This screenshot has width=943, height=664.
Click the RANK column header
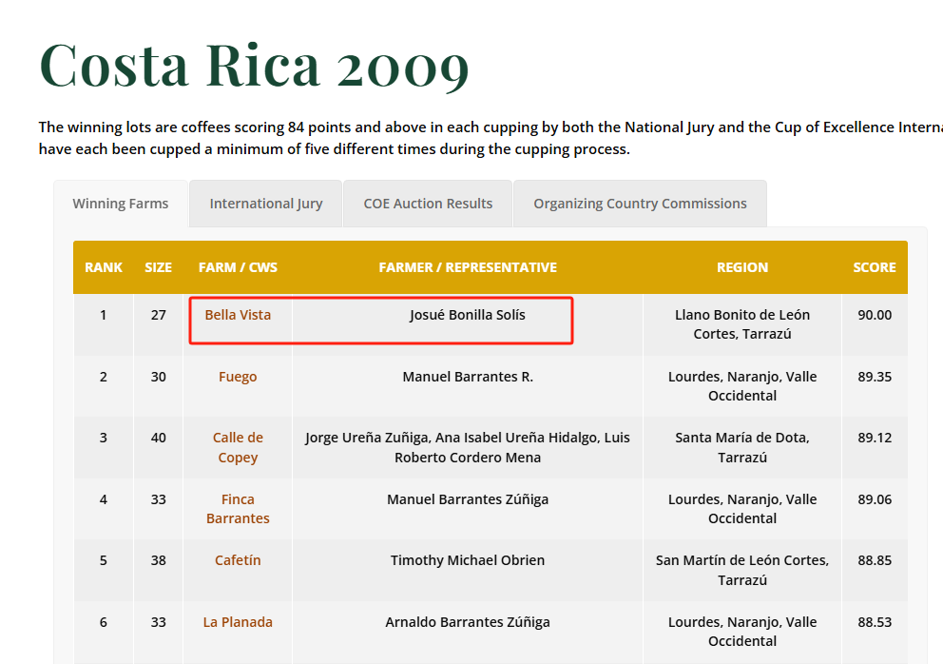click(x=104, y=267)
